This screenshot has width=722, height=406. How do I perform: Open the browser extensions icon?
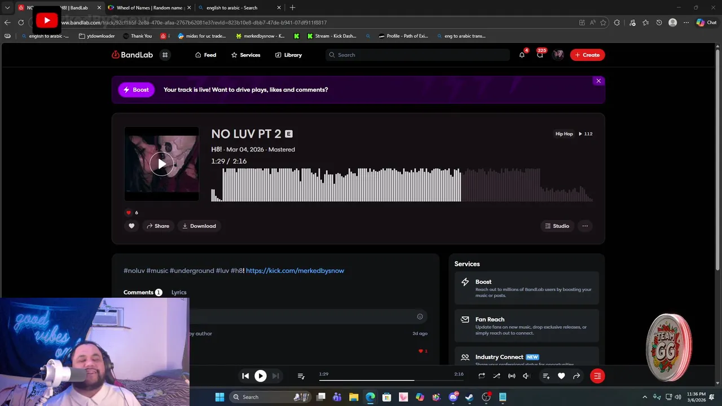[617, 23]
